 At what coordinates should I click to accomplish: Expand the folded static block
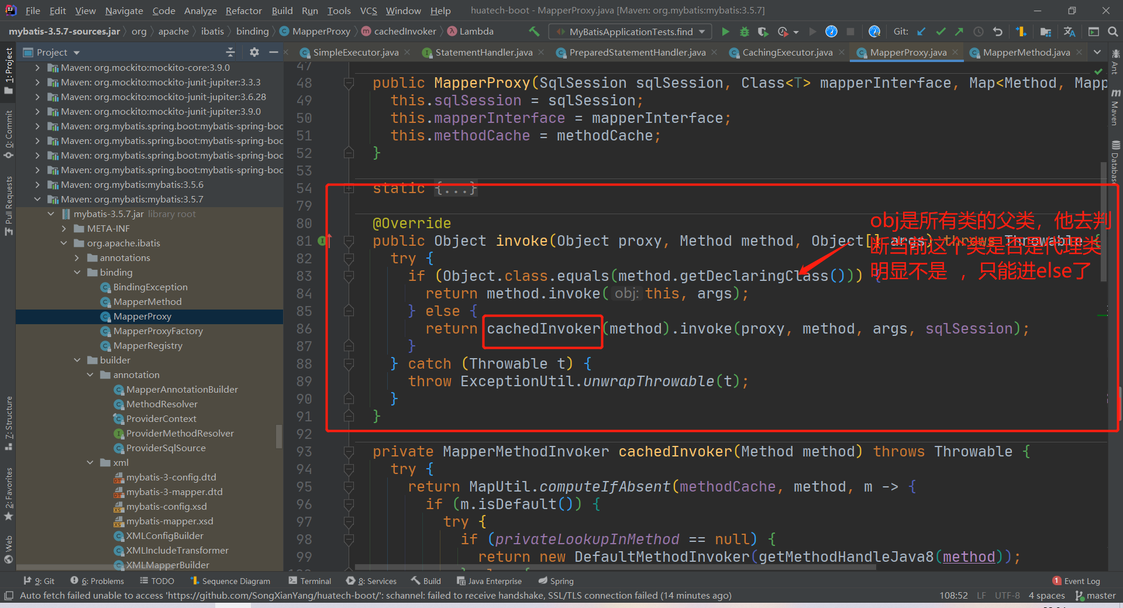[349, 188]
